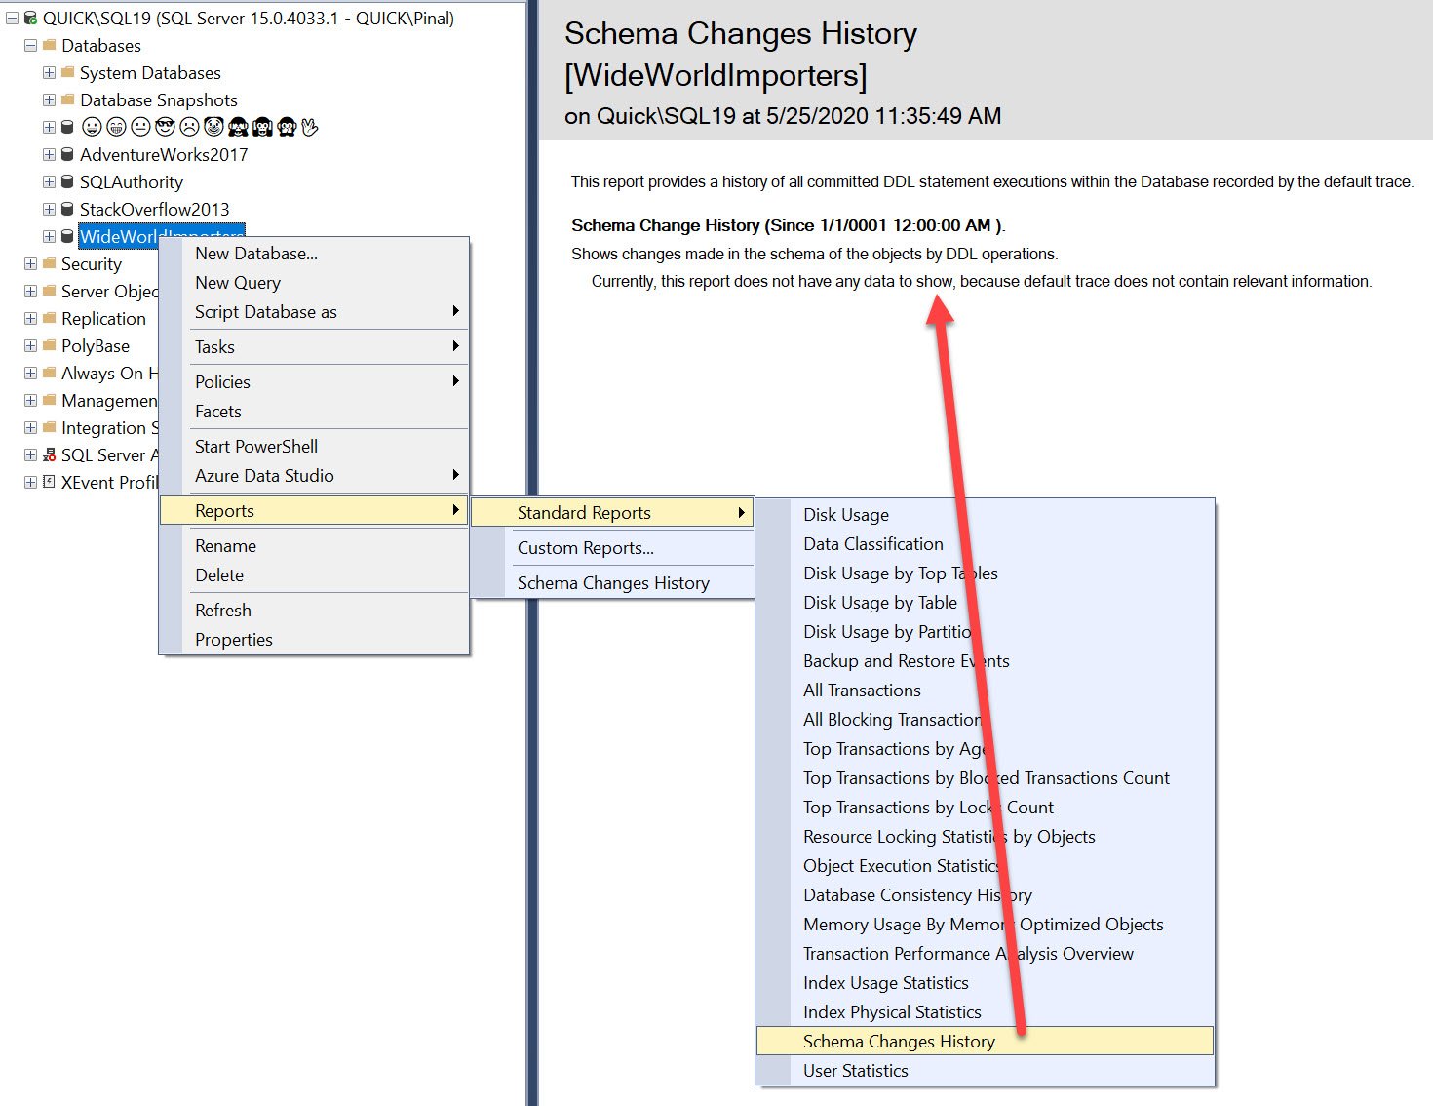Open the User Statistics report

click(x=985, y=1071)
